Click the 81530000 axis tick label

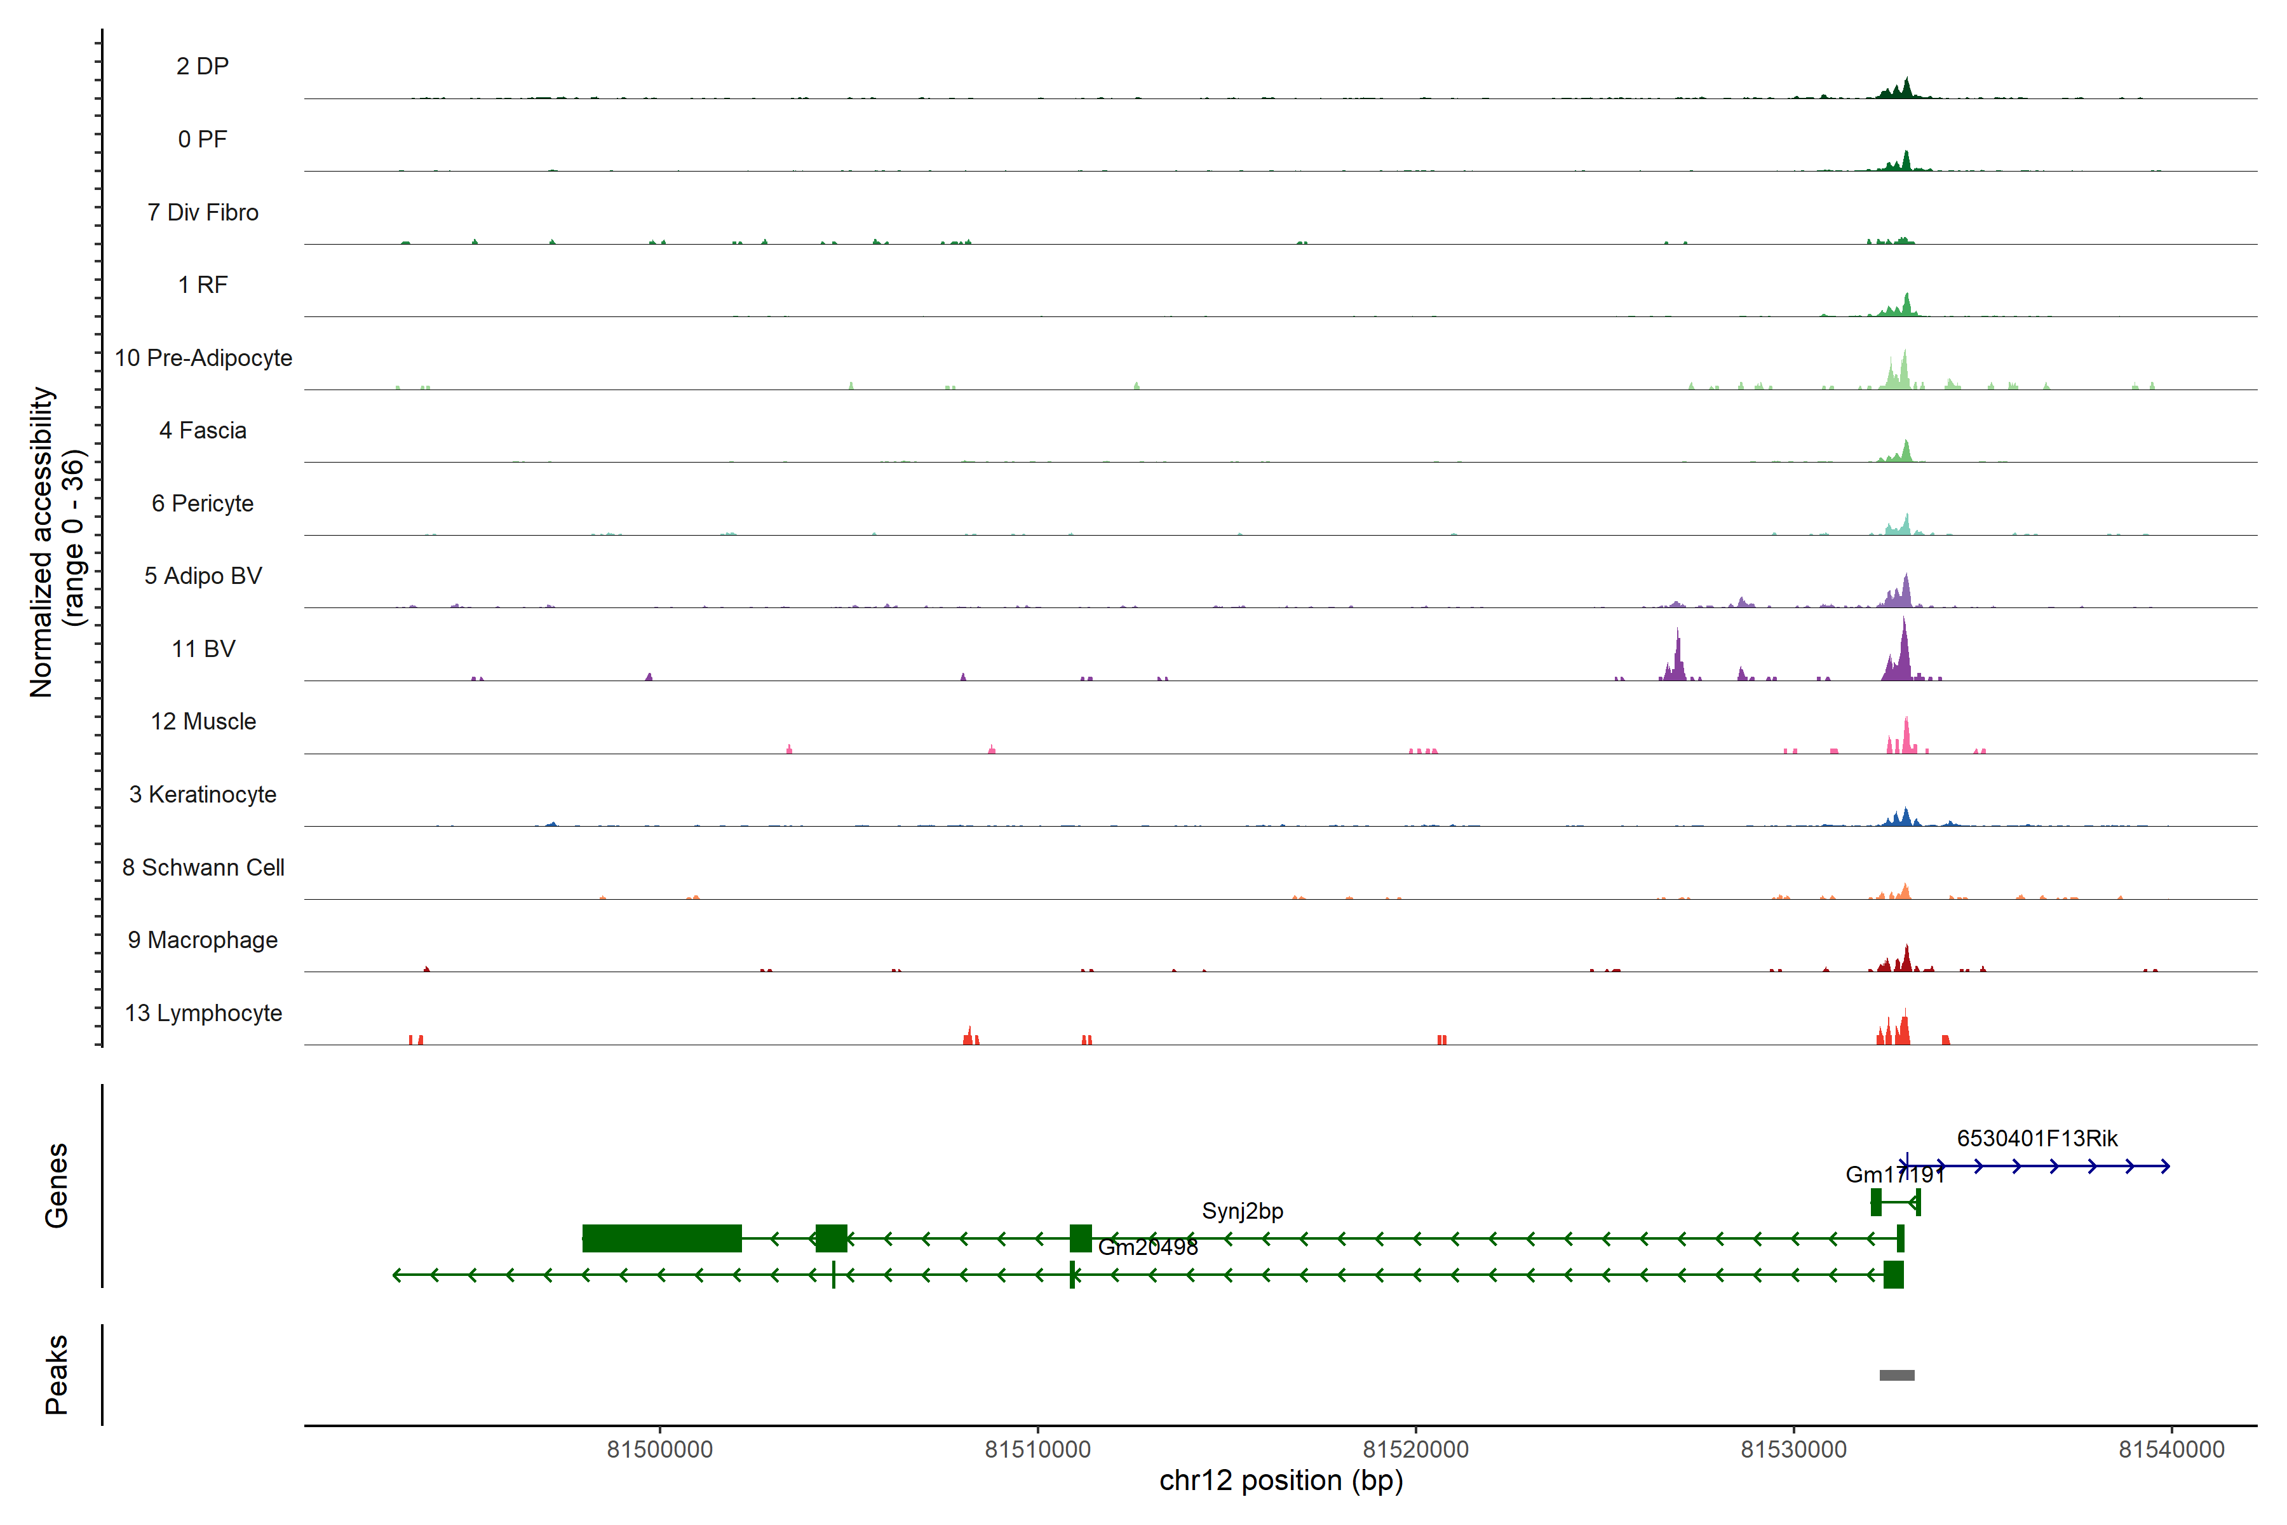tap(1793, 1449)
